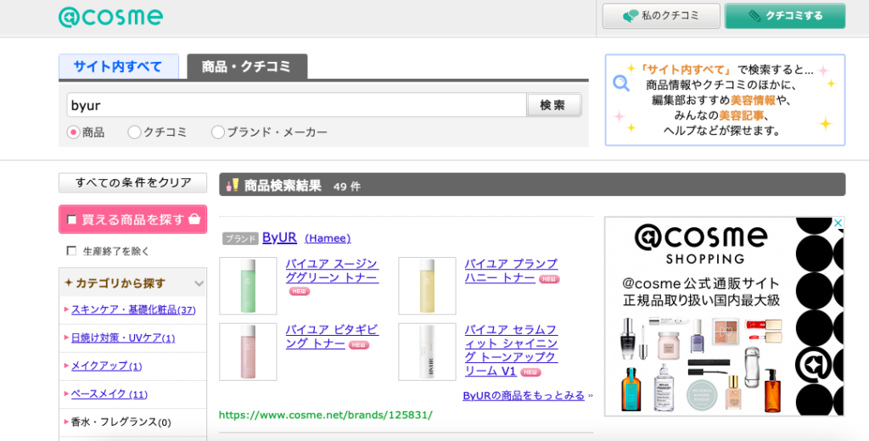
Task: Click cosmetics icon beside 商品検索結果
Action: pos(233,185)
